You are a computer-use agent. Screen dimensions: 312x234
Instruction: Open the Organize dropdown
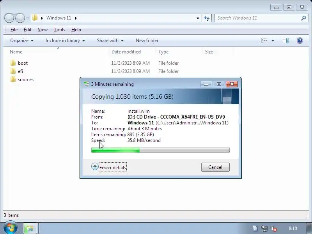point(22,41)
